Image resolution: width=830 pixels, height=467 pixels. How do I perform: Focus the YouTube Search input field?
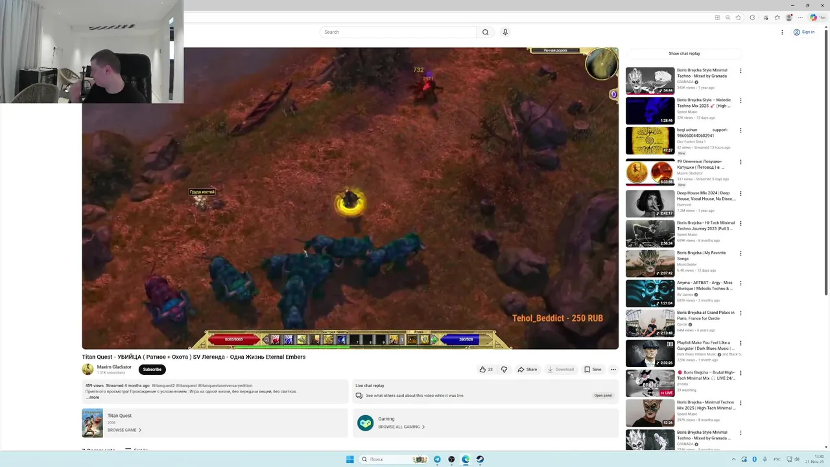tap(398, 32)
